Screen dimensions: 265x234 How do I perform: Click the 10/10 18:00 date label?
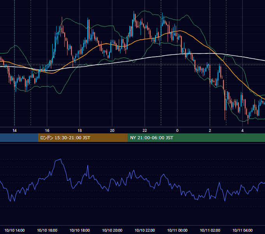79,230
